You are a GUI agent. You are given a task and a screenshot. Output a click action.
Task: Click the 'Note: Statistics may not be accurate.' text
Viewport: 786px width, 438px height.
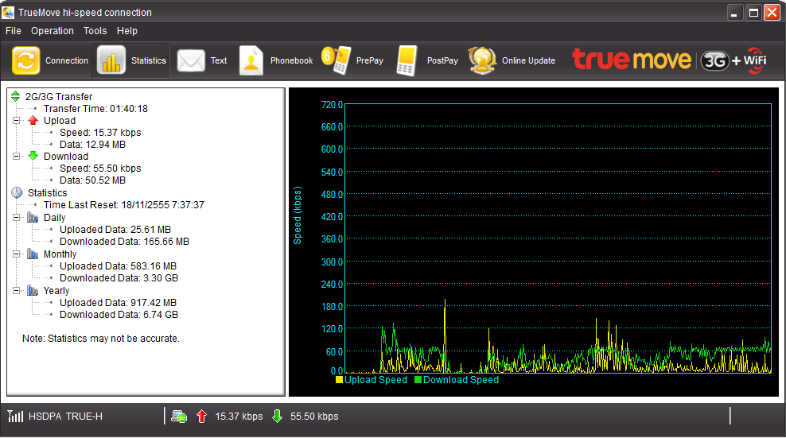[101, 339]
